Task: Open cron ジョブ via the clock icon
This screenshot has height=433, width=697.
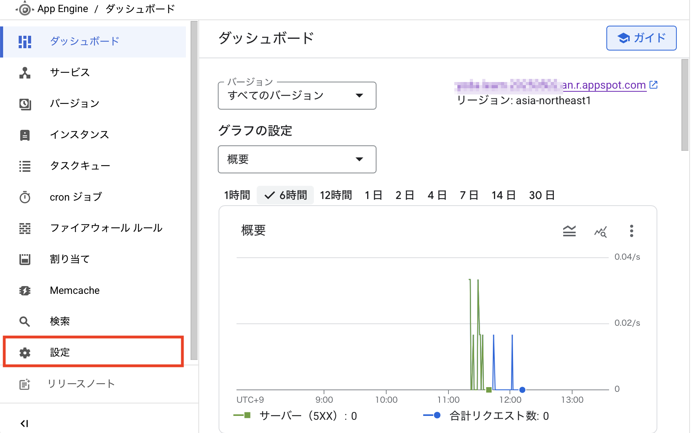Action: 25,197
